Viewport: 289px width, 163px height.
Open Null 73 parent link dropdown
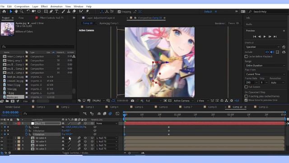click(107, 123)
